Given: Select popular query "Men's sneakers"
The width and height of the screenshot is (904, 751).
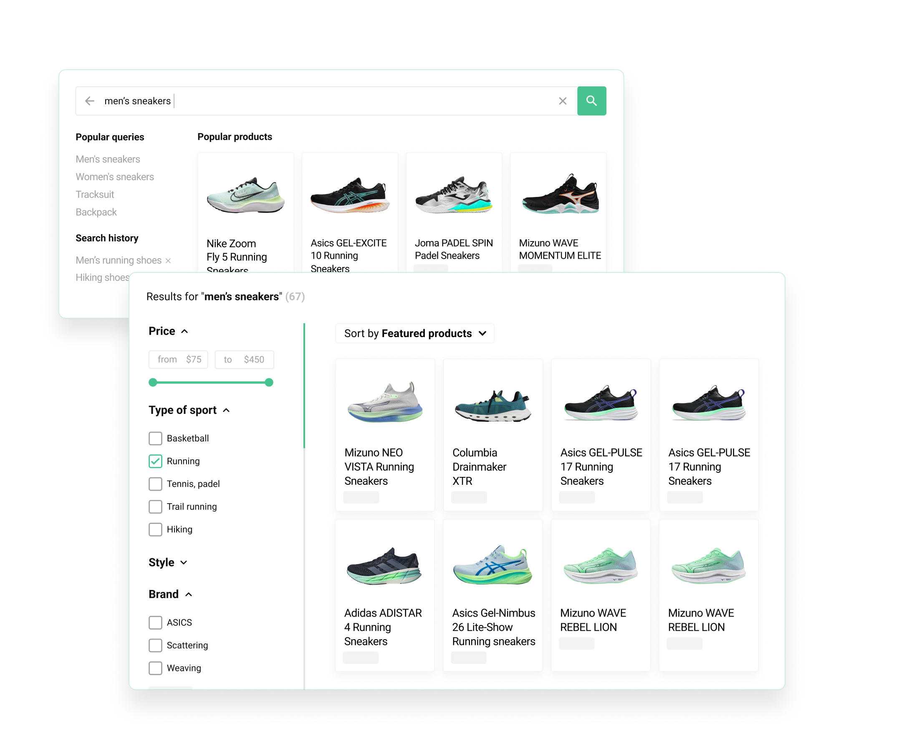Looking at the screenshot, I should (108, 159).
